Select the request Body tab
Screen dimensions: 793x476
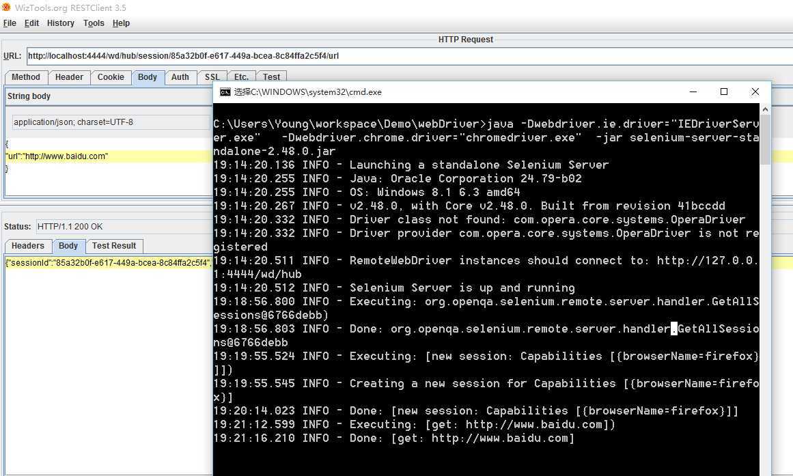coord(148,77)
